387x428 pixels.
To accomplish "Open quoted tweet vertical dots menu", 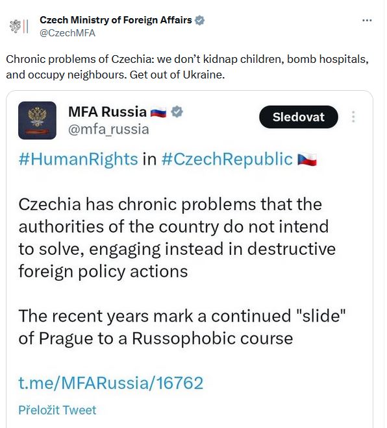I will [x=353, y=117].
